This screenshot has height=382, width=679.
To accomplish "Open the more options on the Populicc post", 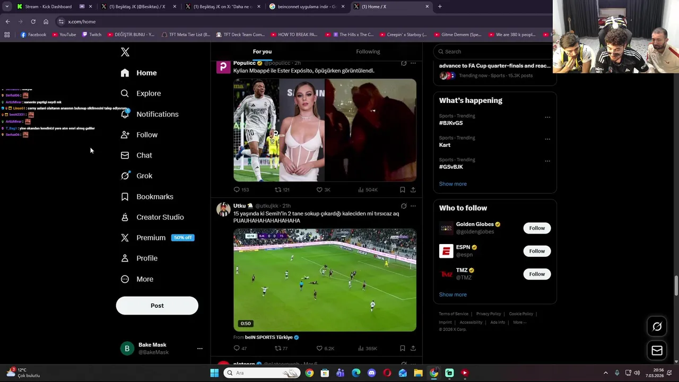I will click(413, 63).
